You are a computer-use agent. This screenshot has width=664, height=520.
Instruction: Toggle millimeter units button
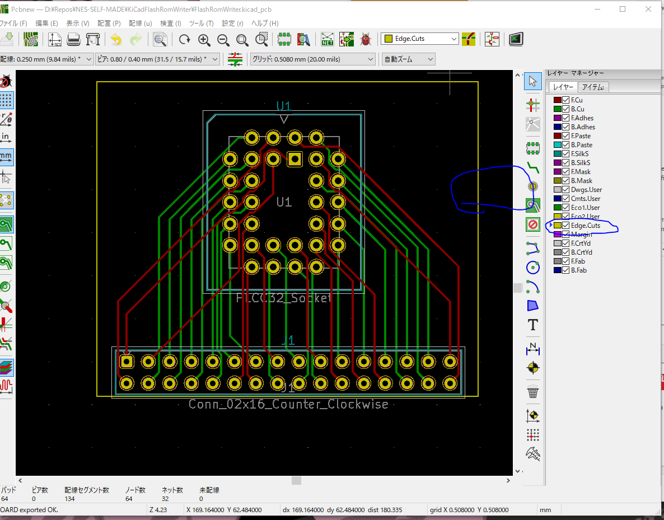coord(6,157)
